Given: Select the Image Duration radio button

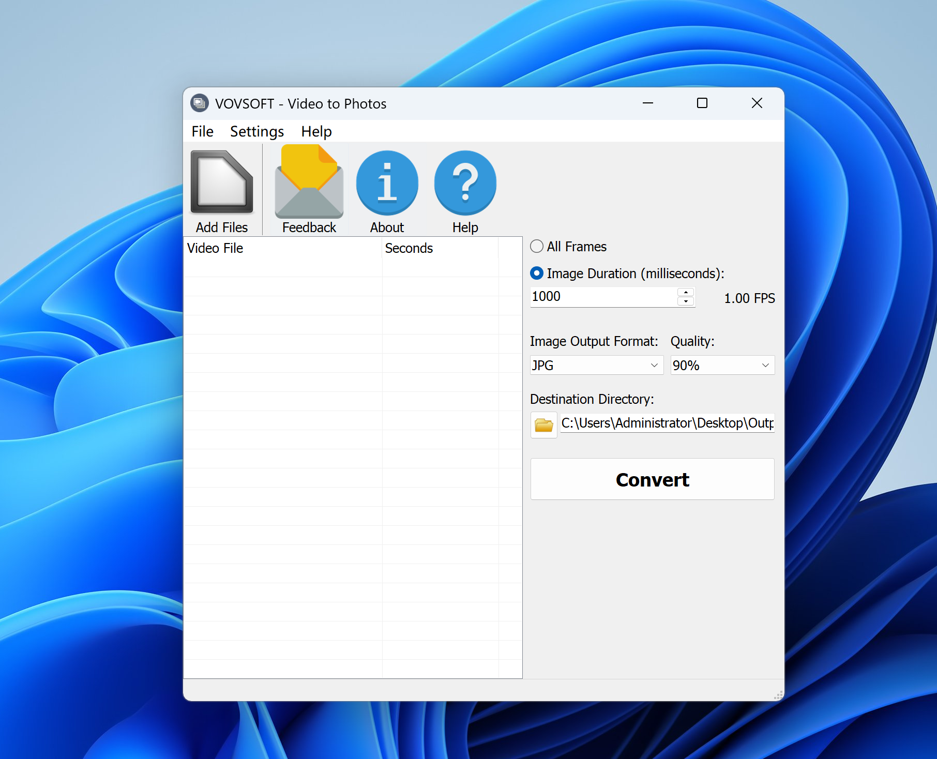Looking at the screenshot, I should tap(537, 273).
